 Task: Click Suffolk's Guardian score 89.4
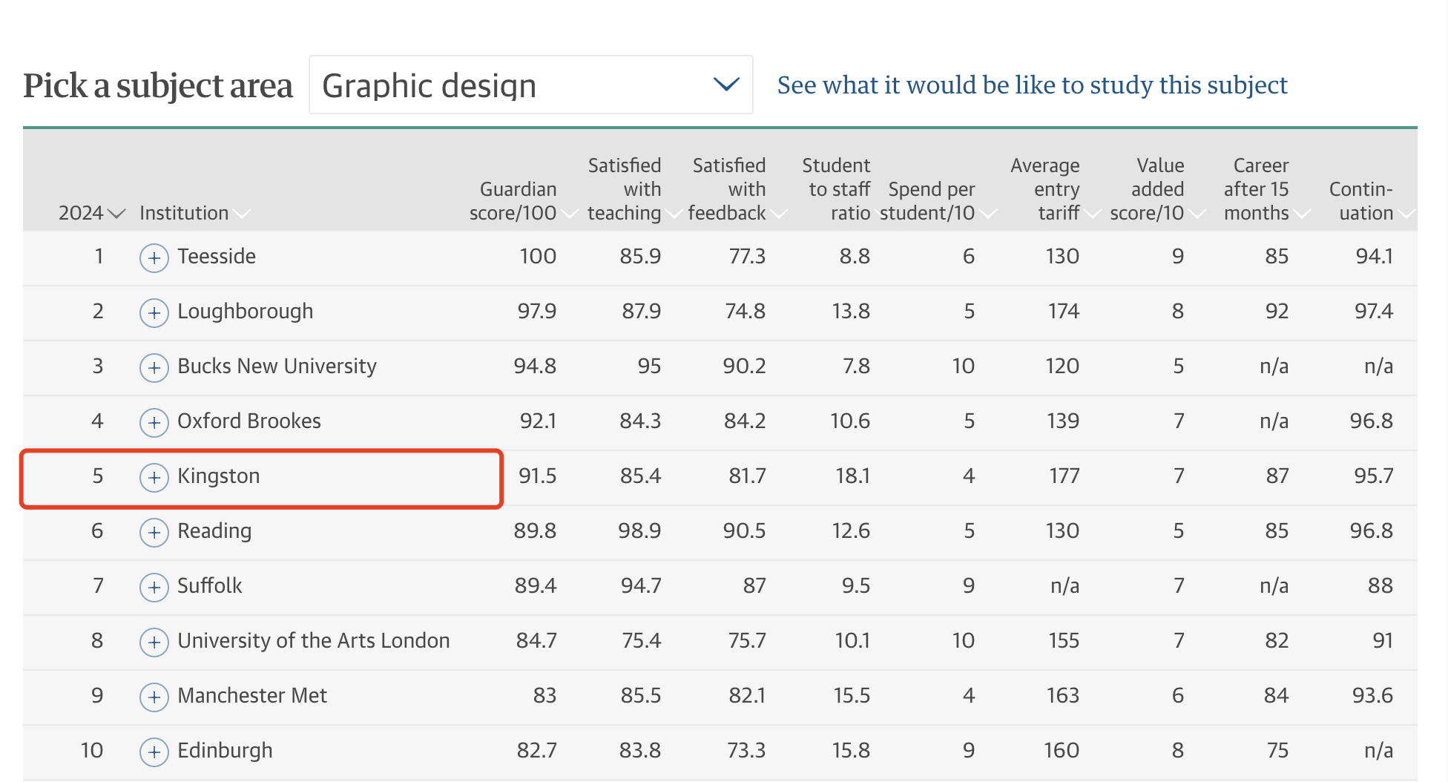click(536, 585)
